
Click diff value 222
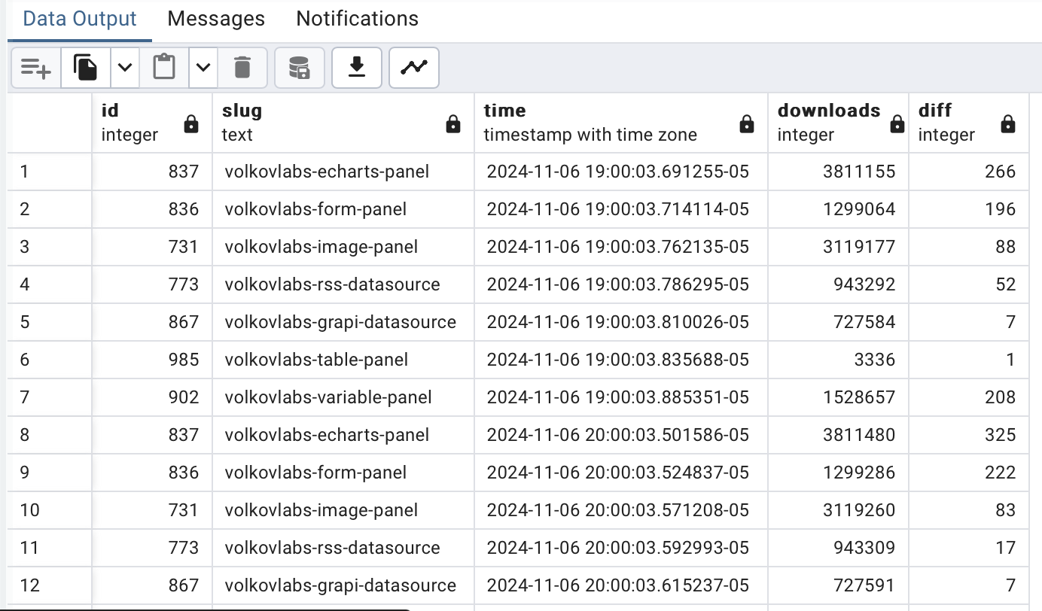pos(968,473)
